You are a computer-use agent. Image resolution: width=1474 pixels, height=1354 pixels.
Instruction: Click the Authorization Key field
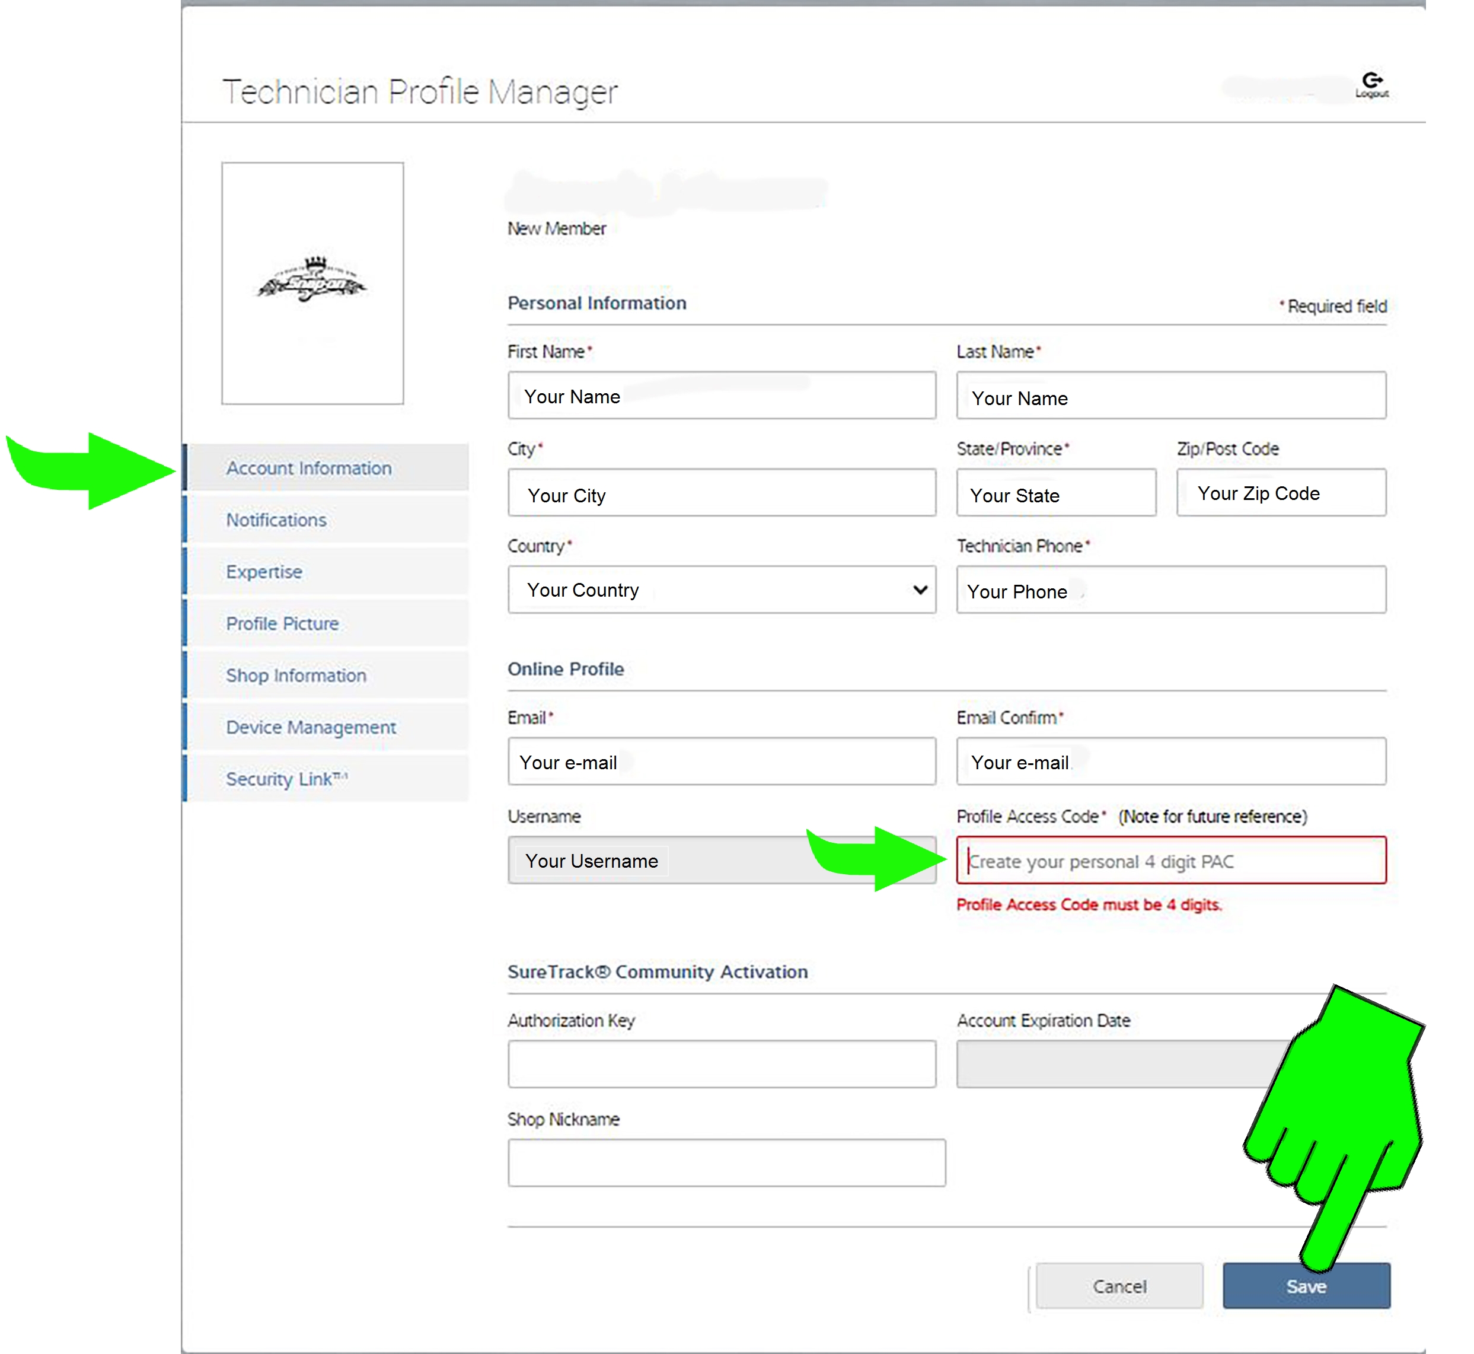721,1063
